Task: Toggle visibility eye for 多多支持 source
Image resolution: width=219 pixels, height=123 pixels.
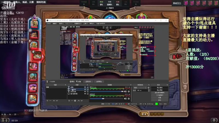Action: (85, 92)
